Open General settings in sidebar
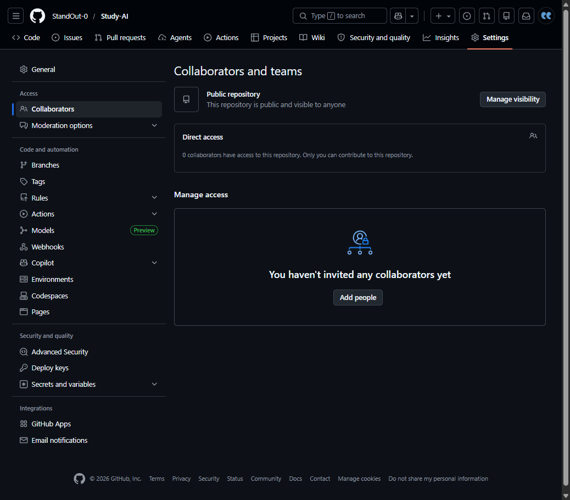This screenshot has width=570, height=500. click(x=89, y=69)
